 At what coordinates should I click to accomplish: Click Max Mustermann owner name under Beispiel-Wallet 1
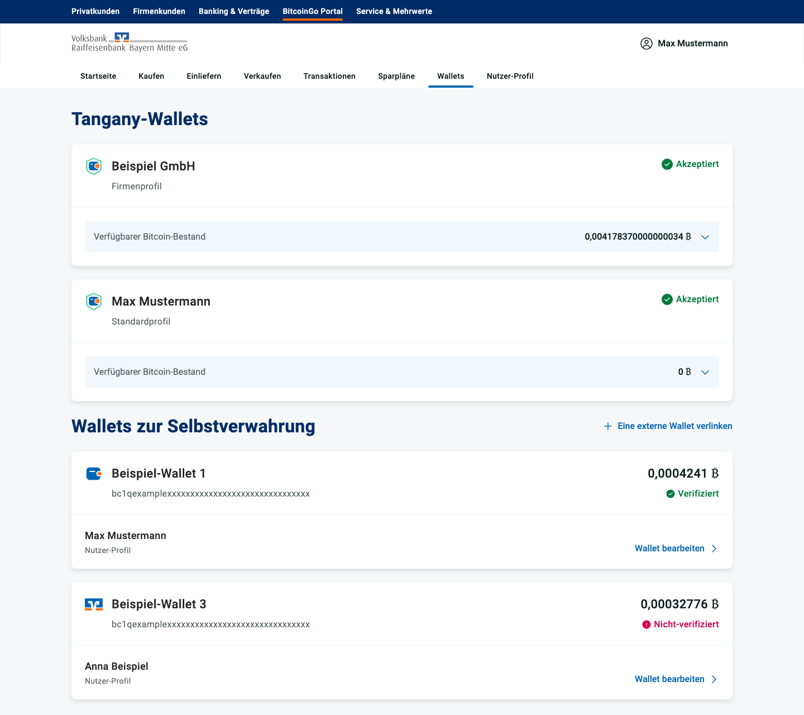126,536
